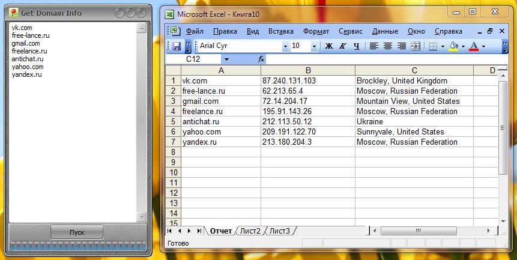Click the Save icon in Excel toolbar
517x260 pixels.
pos(177,46)
